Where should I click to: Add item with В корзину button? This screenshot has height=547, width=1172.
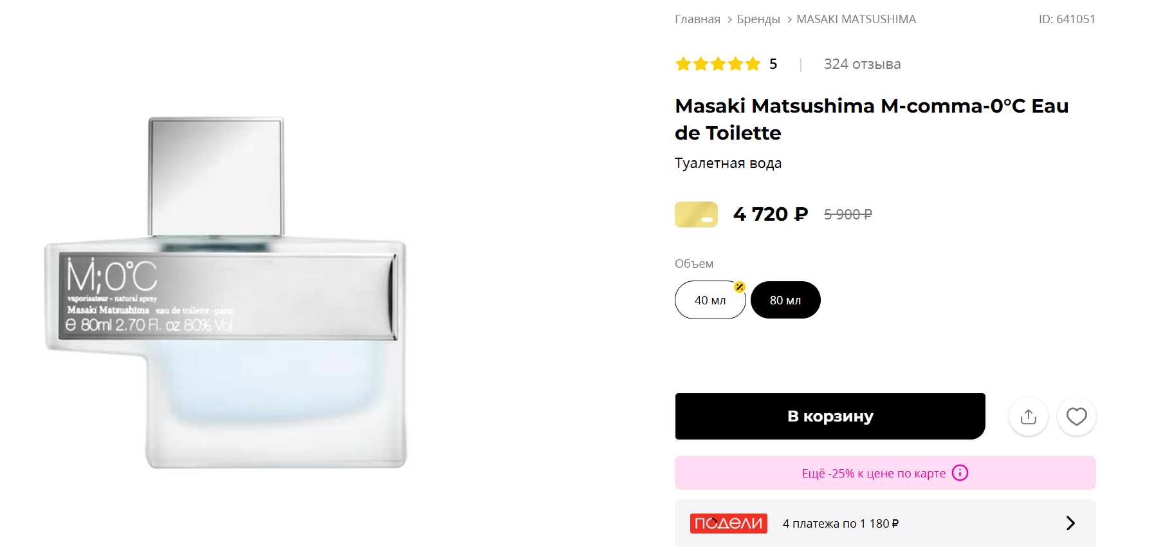click(830, 416)
